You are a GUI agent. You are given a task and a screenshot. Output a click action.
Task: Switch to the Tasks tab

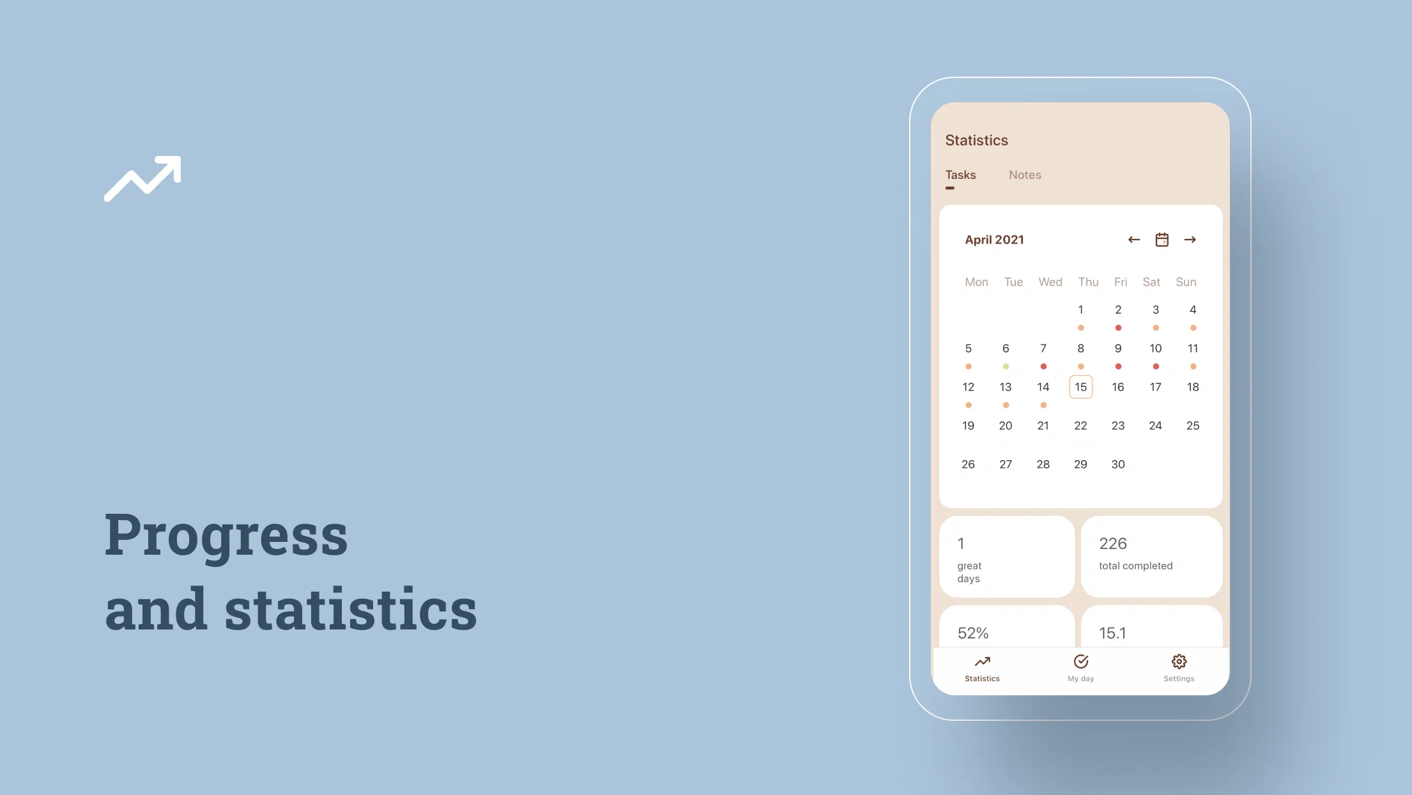tap(960, 174)
